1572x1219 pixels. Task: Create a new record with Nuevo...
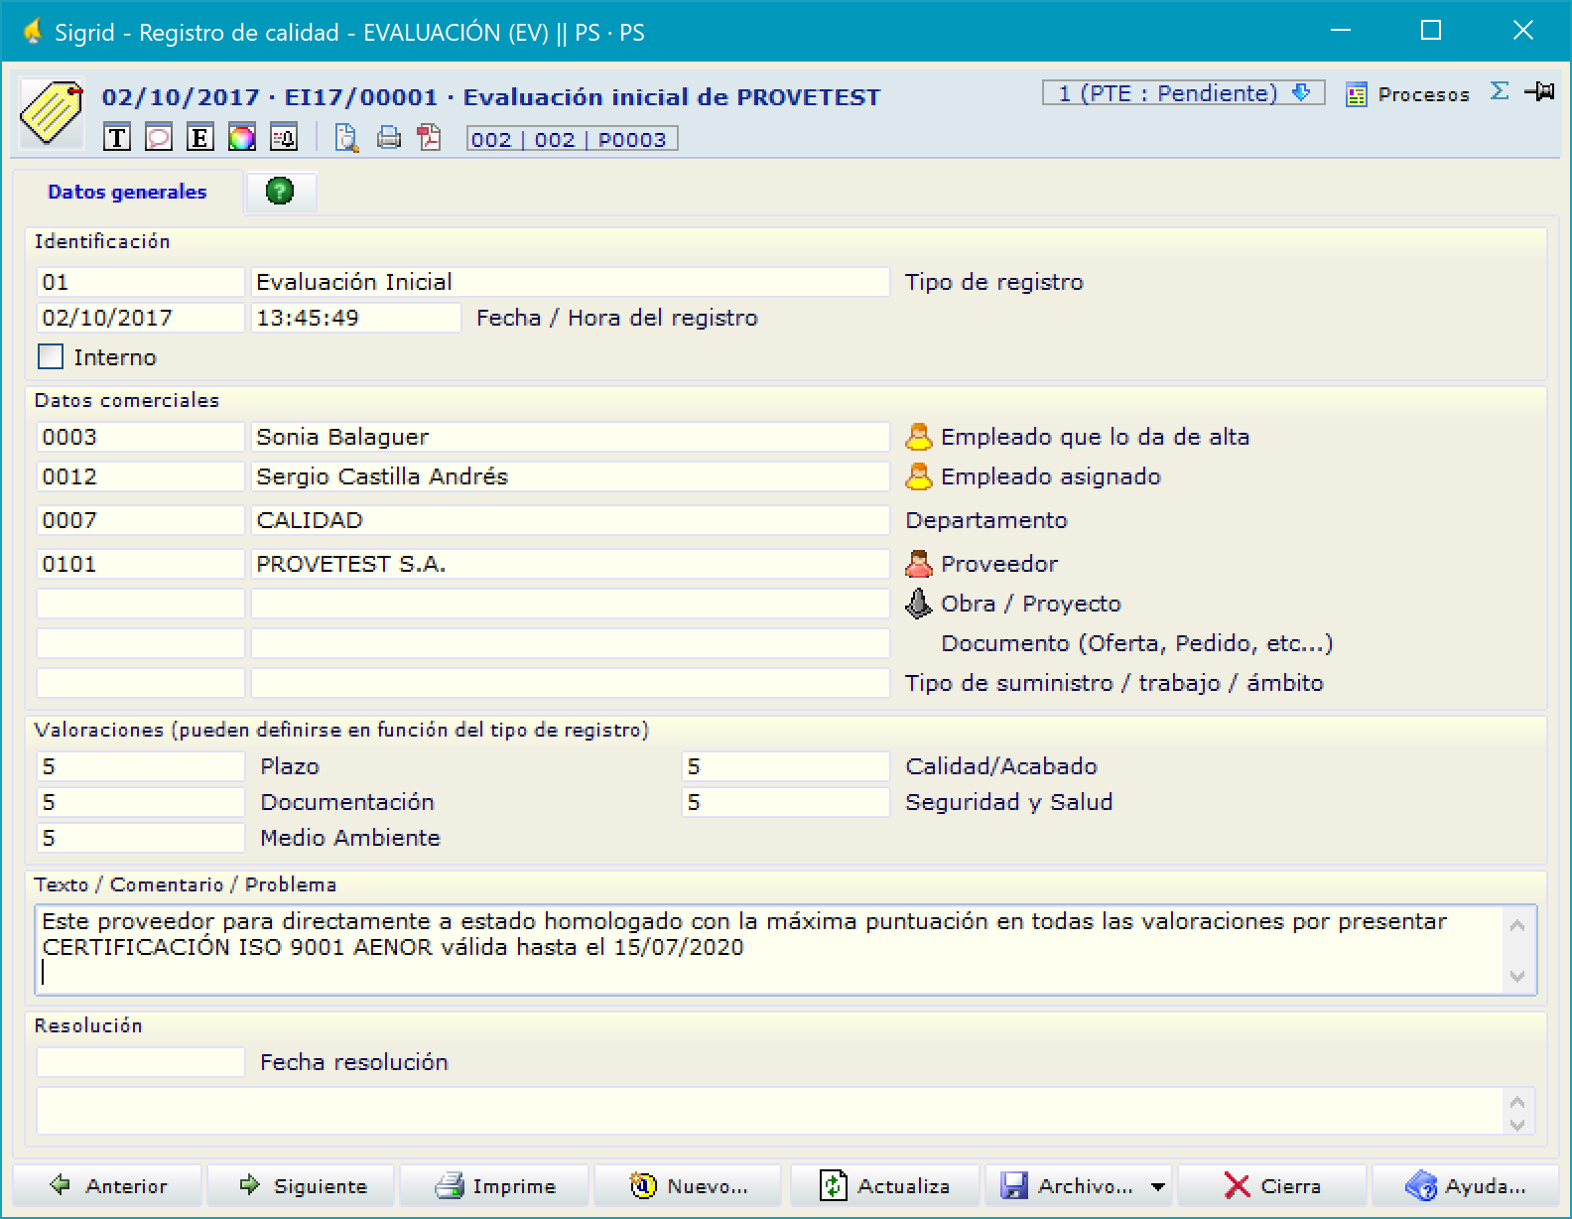[689, 1186]
